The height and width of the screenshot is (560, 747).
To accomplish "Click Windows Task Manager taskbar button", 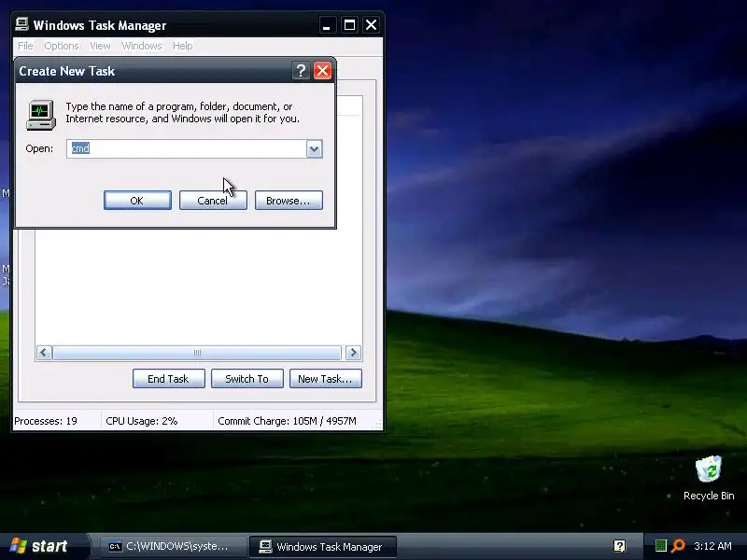I will 323,546.
